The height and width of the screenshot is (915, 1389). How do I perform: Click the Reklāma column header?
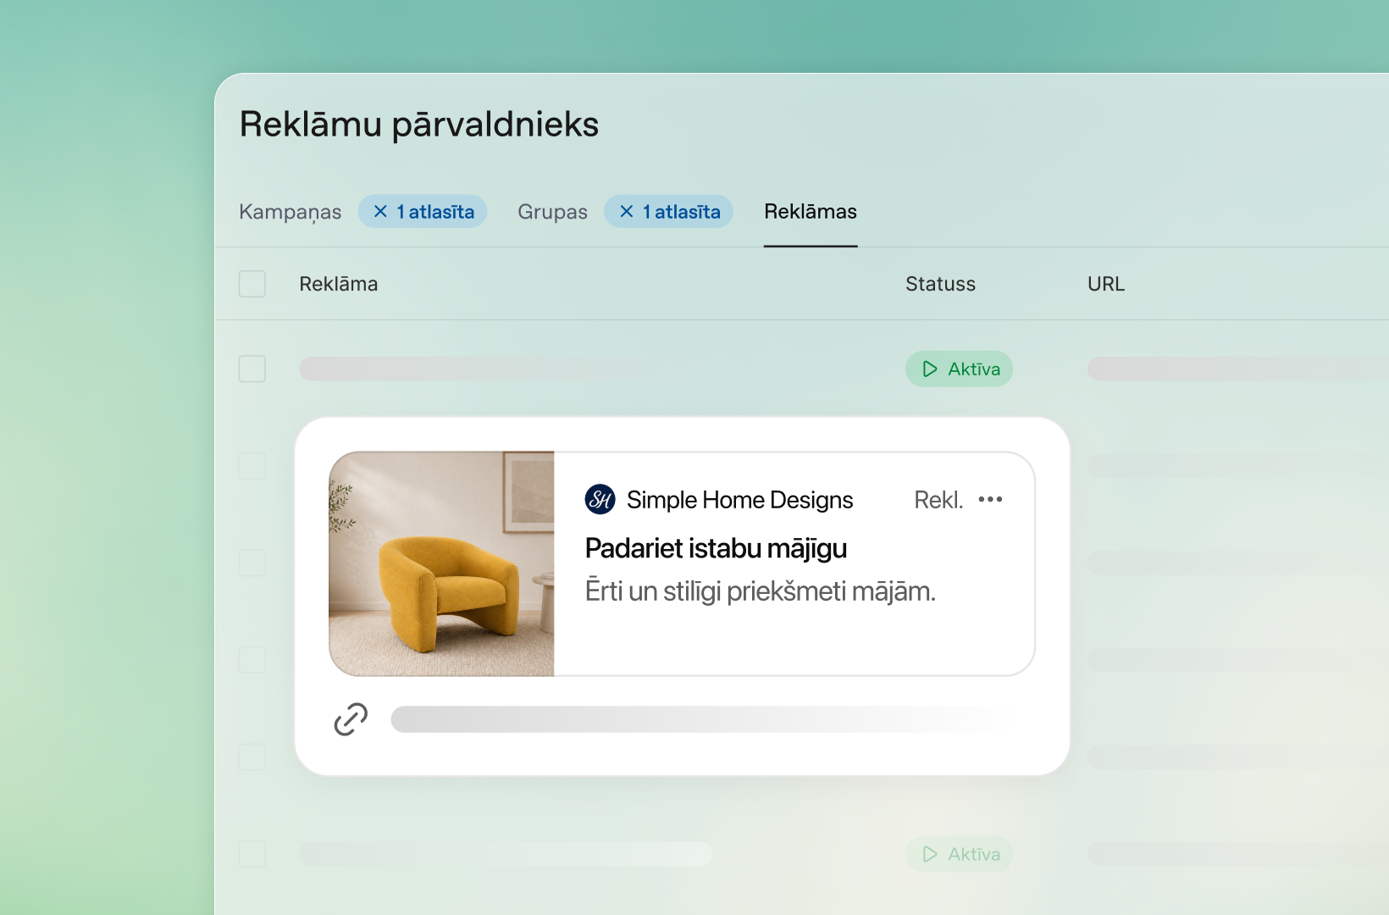(x=339, y=284)
